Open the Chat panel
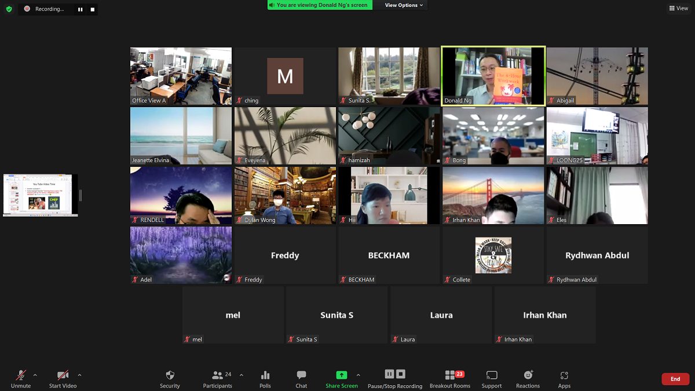 [301, 379]
